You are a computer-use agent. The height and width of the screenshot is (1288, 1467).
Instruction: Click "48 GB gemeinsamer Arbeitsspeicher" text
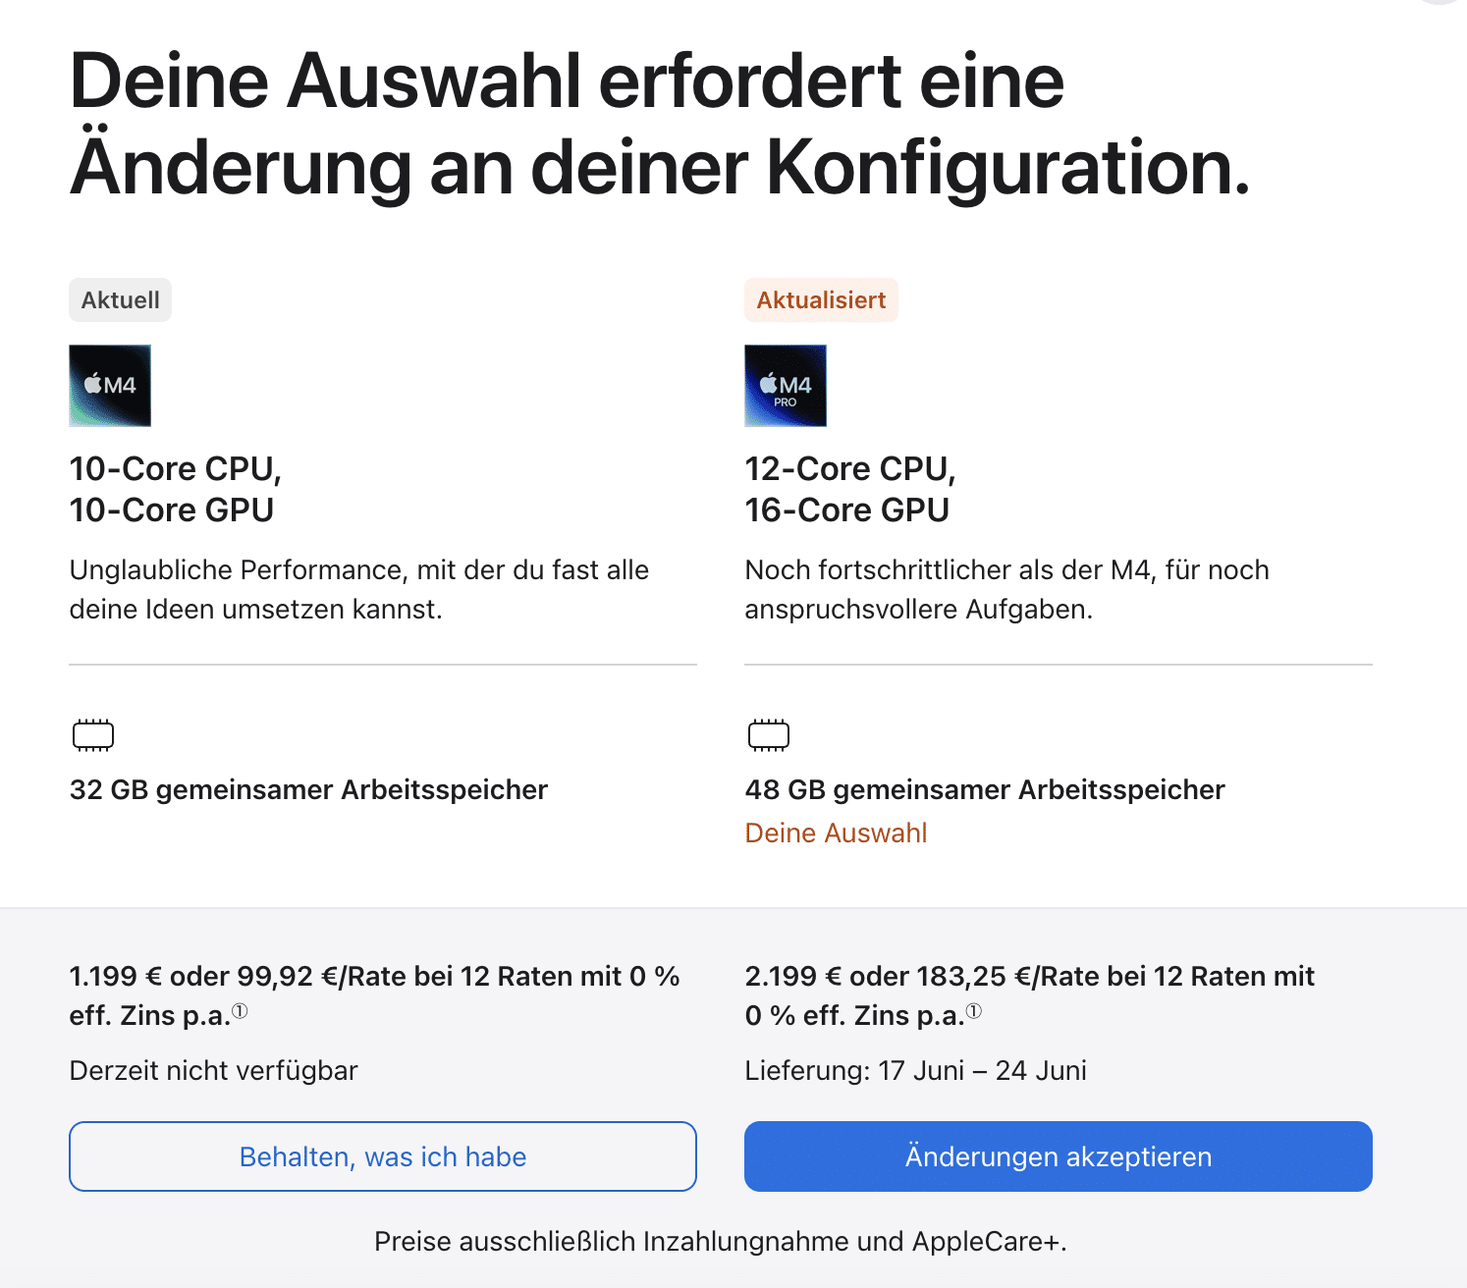[x=985, y=790]
